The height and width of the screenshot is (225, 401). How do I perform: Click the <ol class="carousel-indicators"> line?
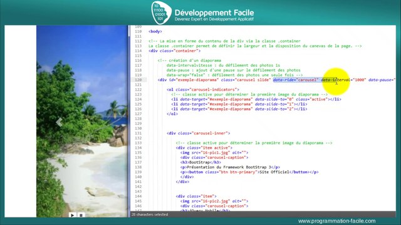point(203,89)
